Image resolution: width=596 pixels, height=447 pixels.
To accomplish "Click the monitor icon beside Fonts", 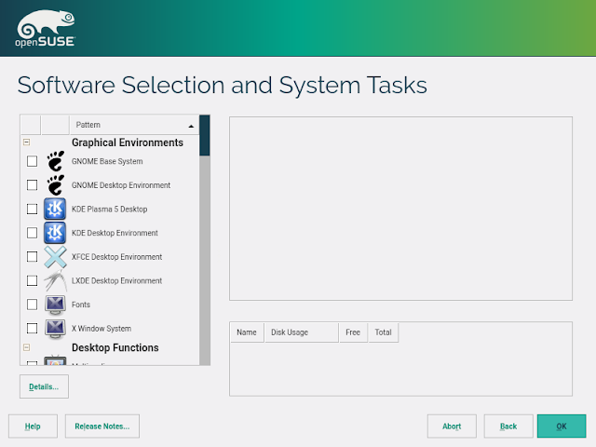I will 56,305.
